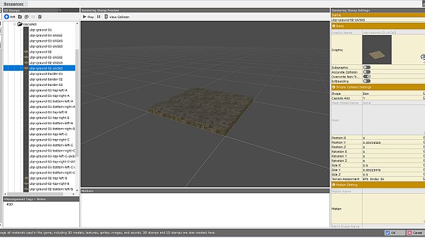This screenshot has width=425, height=238.
Task: Click View Collision in the preview toolbar
Action: click(x=117, y=17)
